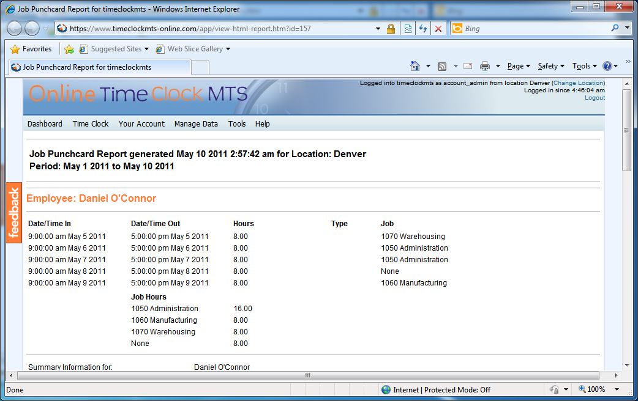Click the Home icon in command bar
Image resolution: width=638 pixels, height=401 pixels.
click(x=415, y=66)
